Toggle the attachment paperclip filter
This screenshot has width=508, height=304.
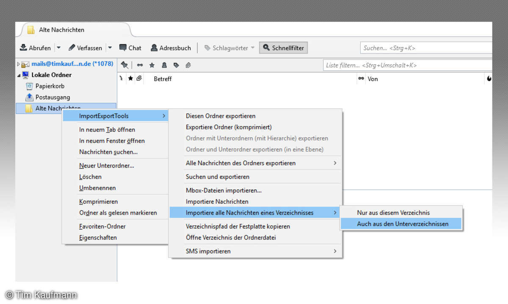188,65
